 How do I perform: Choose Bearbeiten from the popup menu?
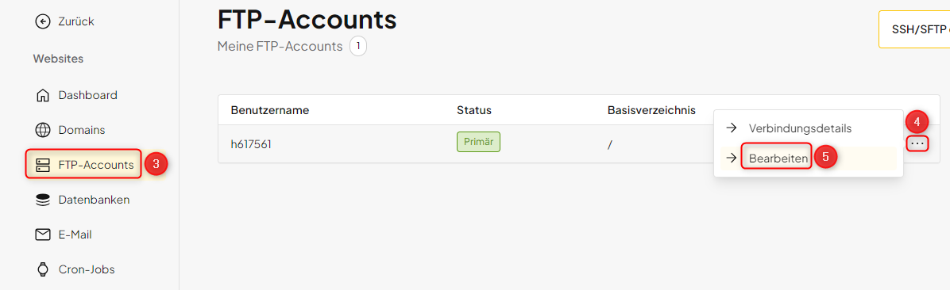tap(778, 158)
